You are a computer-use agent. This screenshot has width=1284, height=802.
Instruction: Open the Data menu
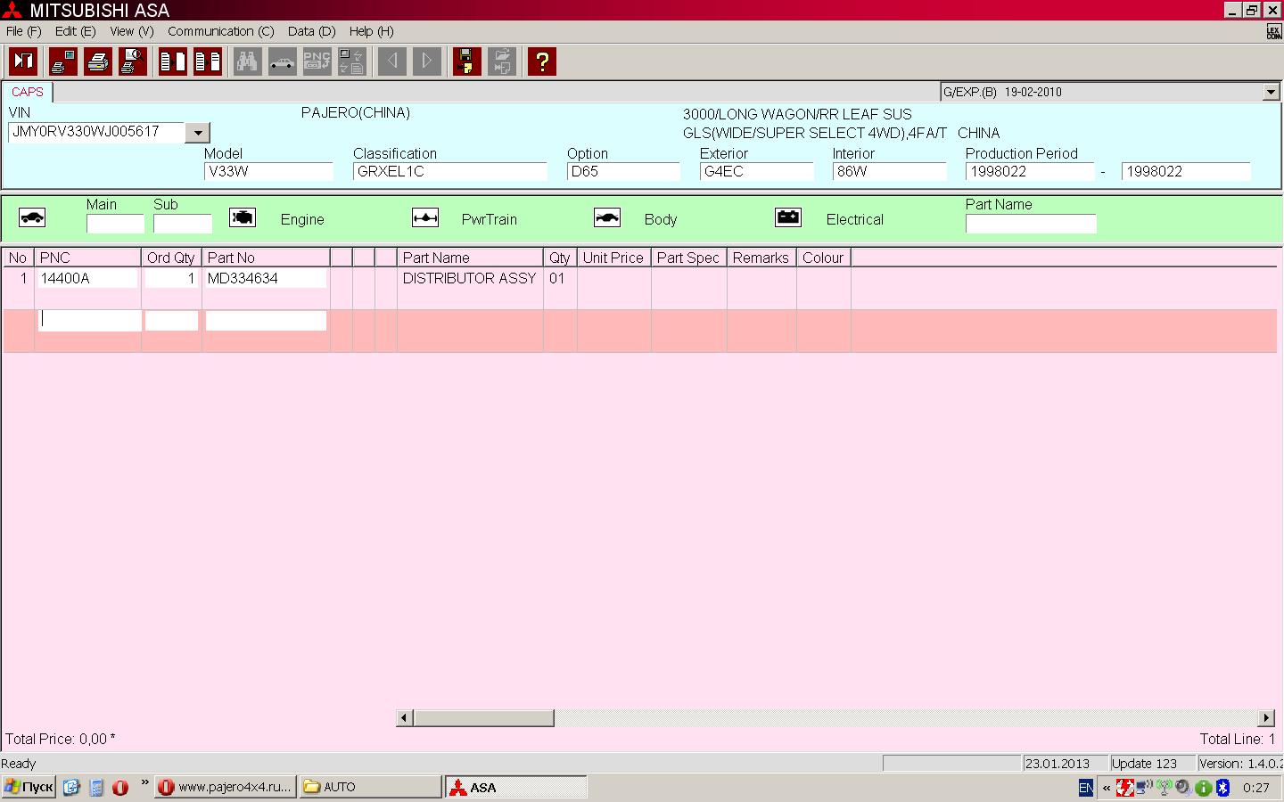click(x=311, y=31)
